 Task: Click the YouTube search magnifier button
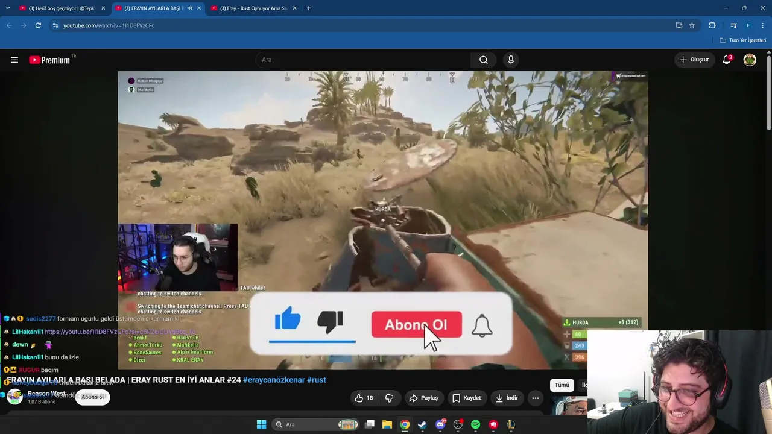(484, 60)
